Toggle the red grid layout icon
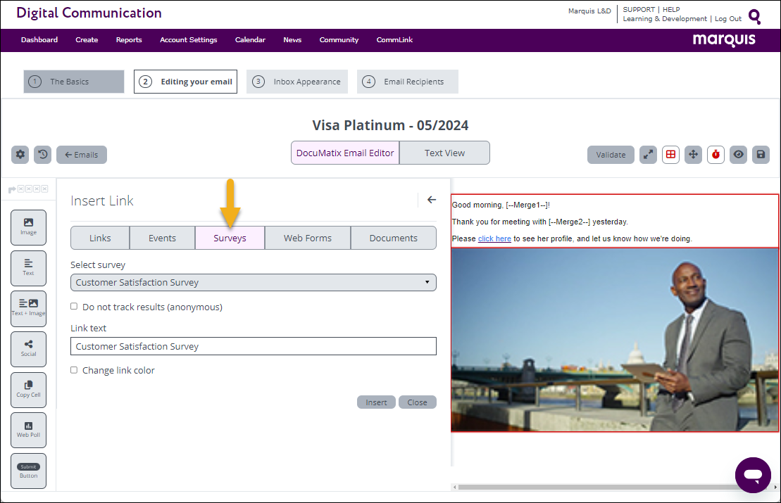This screenshot has height=503, width=781. coord(670,155)
